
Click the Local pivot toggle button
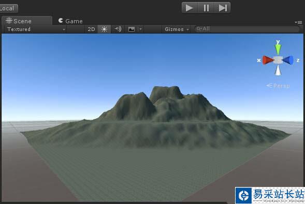point(8,9)
